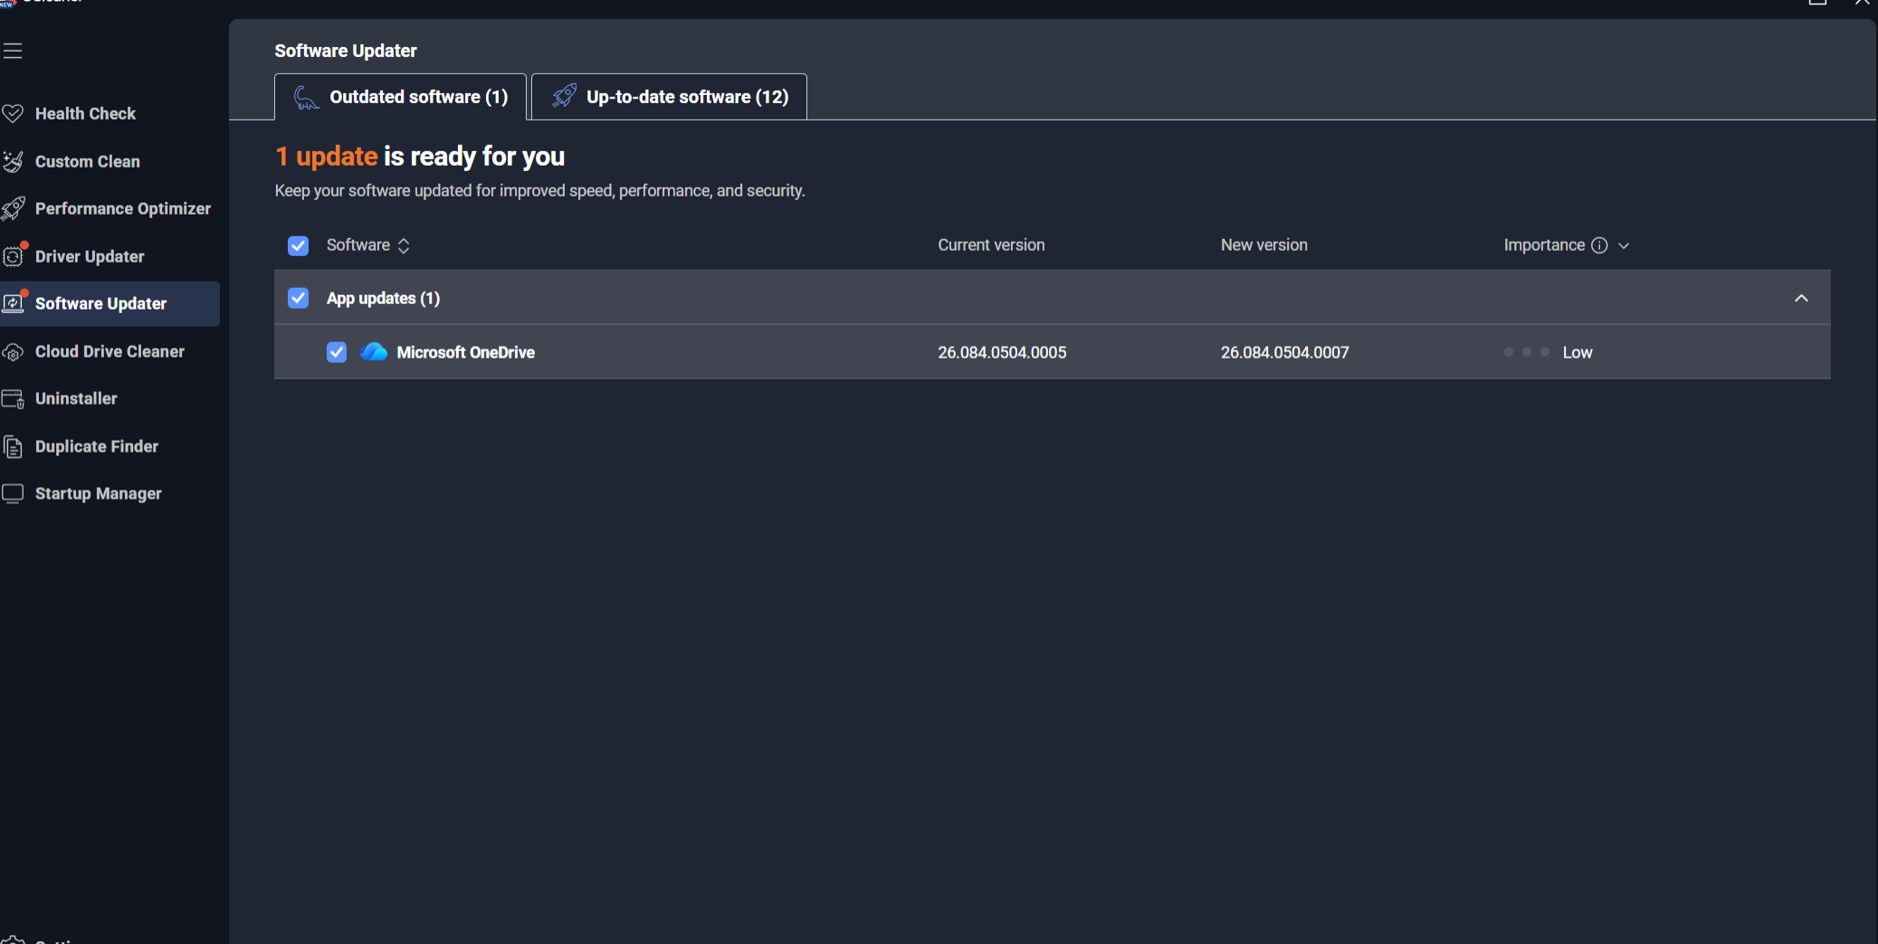This screenshot has height=944, width=1878.
Task: Click the App updates (1) group label
Action: coord(383,298)
